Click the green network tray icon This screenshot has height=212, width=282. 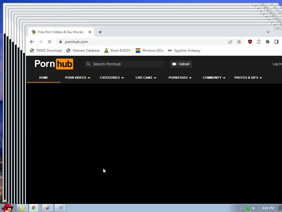(248, 208)
